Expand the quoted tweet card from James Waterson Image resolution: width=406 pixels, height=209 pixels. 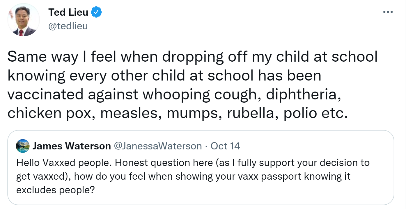tap(201, 168)
